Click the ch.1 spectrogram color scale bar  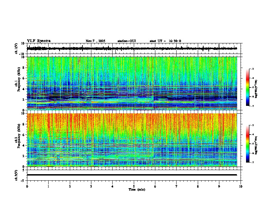click(248, 87)
